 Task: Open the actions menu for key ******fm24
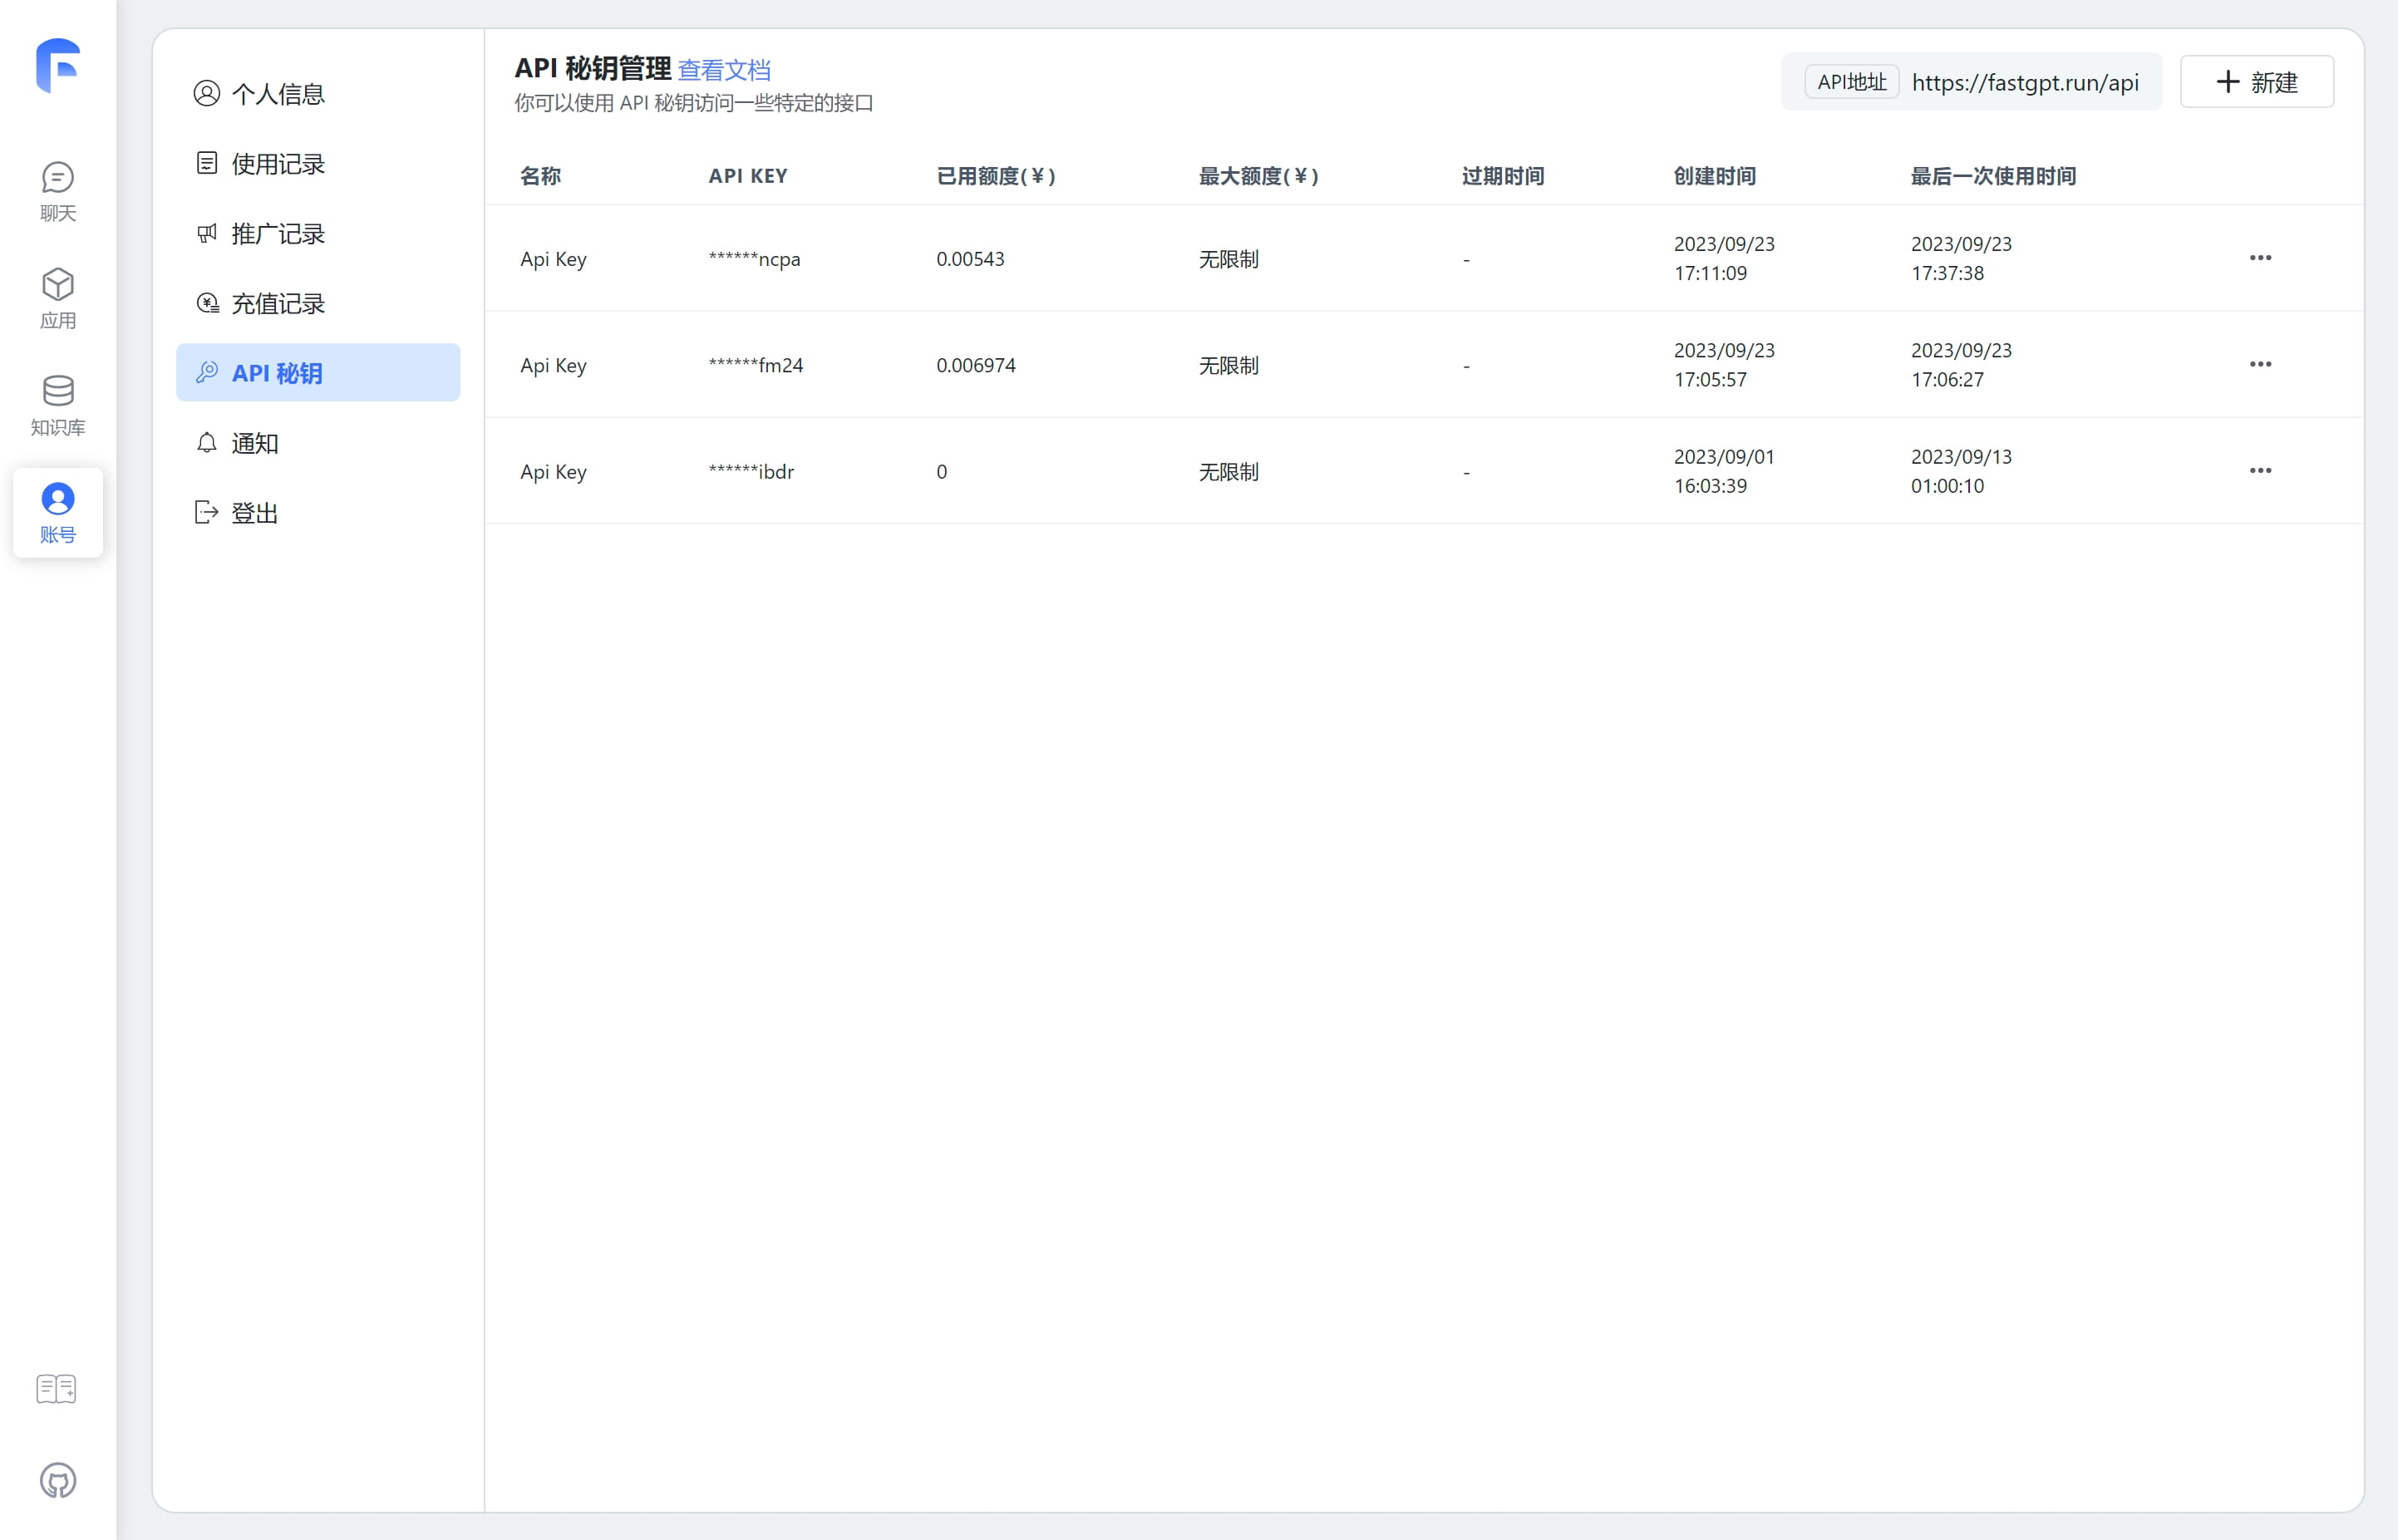[x=2260, y=364]
